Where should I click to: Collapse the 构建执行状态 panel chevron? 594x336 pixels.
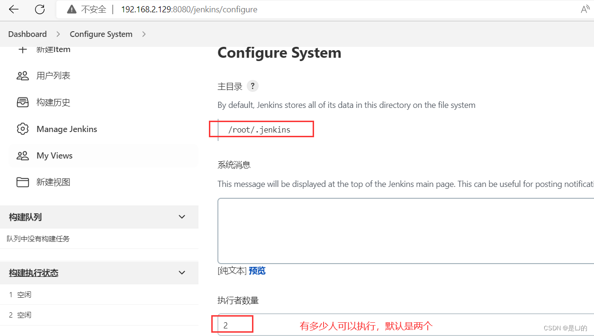click(182, 273)
